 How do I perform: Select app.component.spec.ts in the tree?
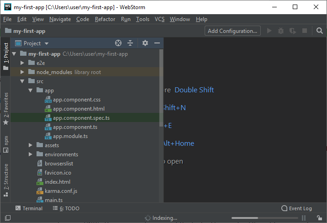click(x=85, y=117)
